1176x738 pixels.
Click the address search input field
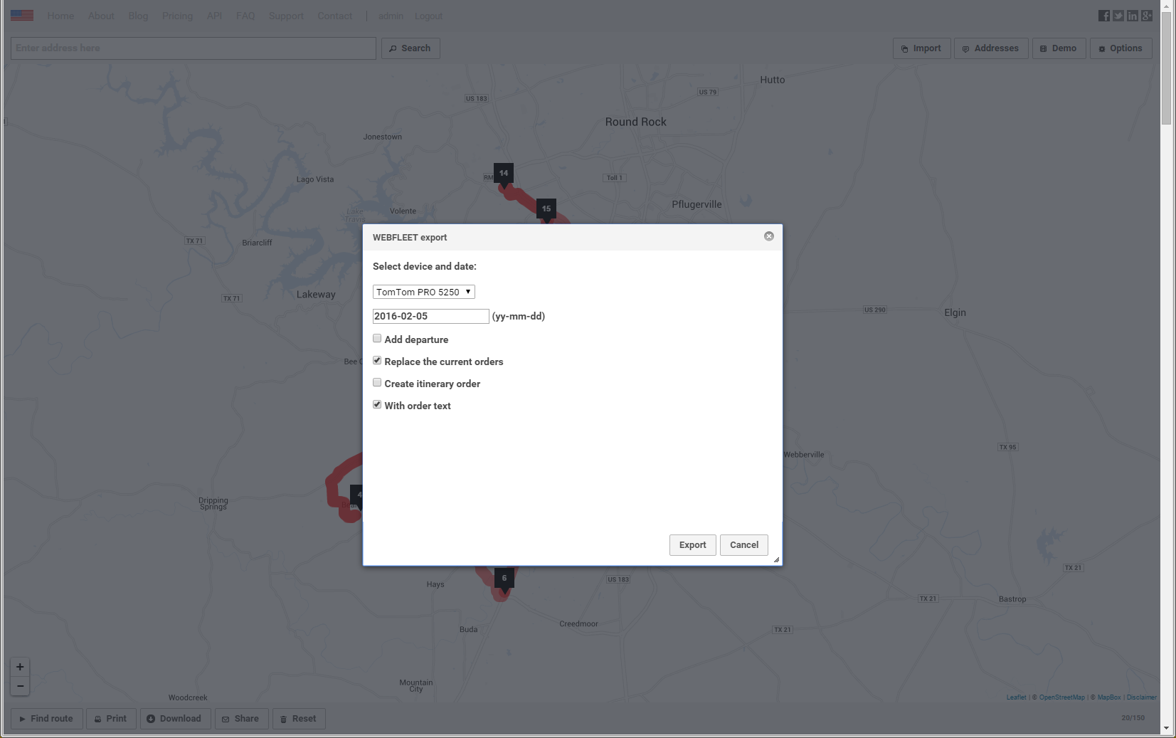pos(194,48)
